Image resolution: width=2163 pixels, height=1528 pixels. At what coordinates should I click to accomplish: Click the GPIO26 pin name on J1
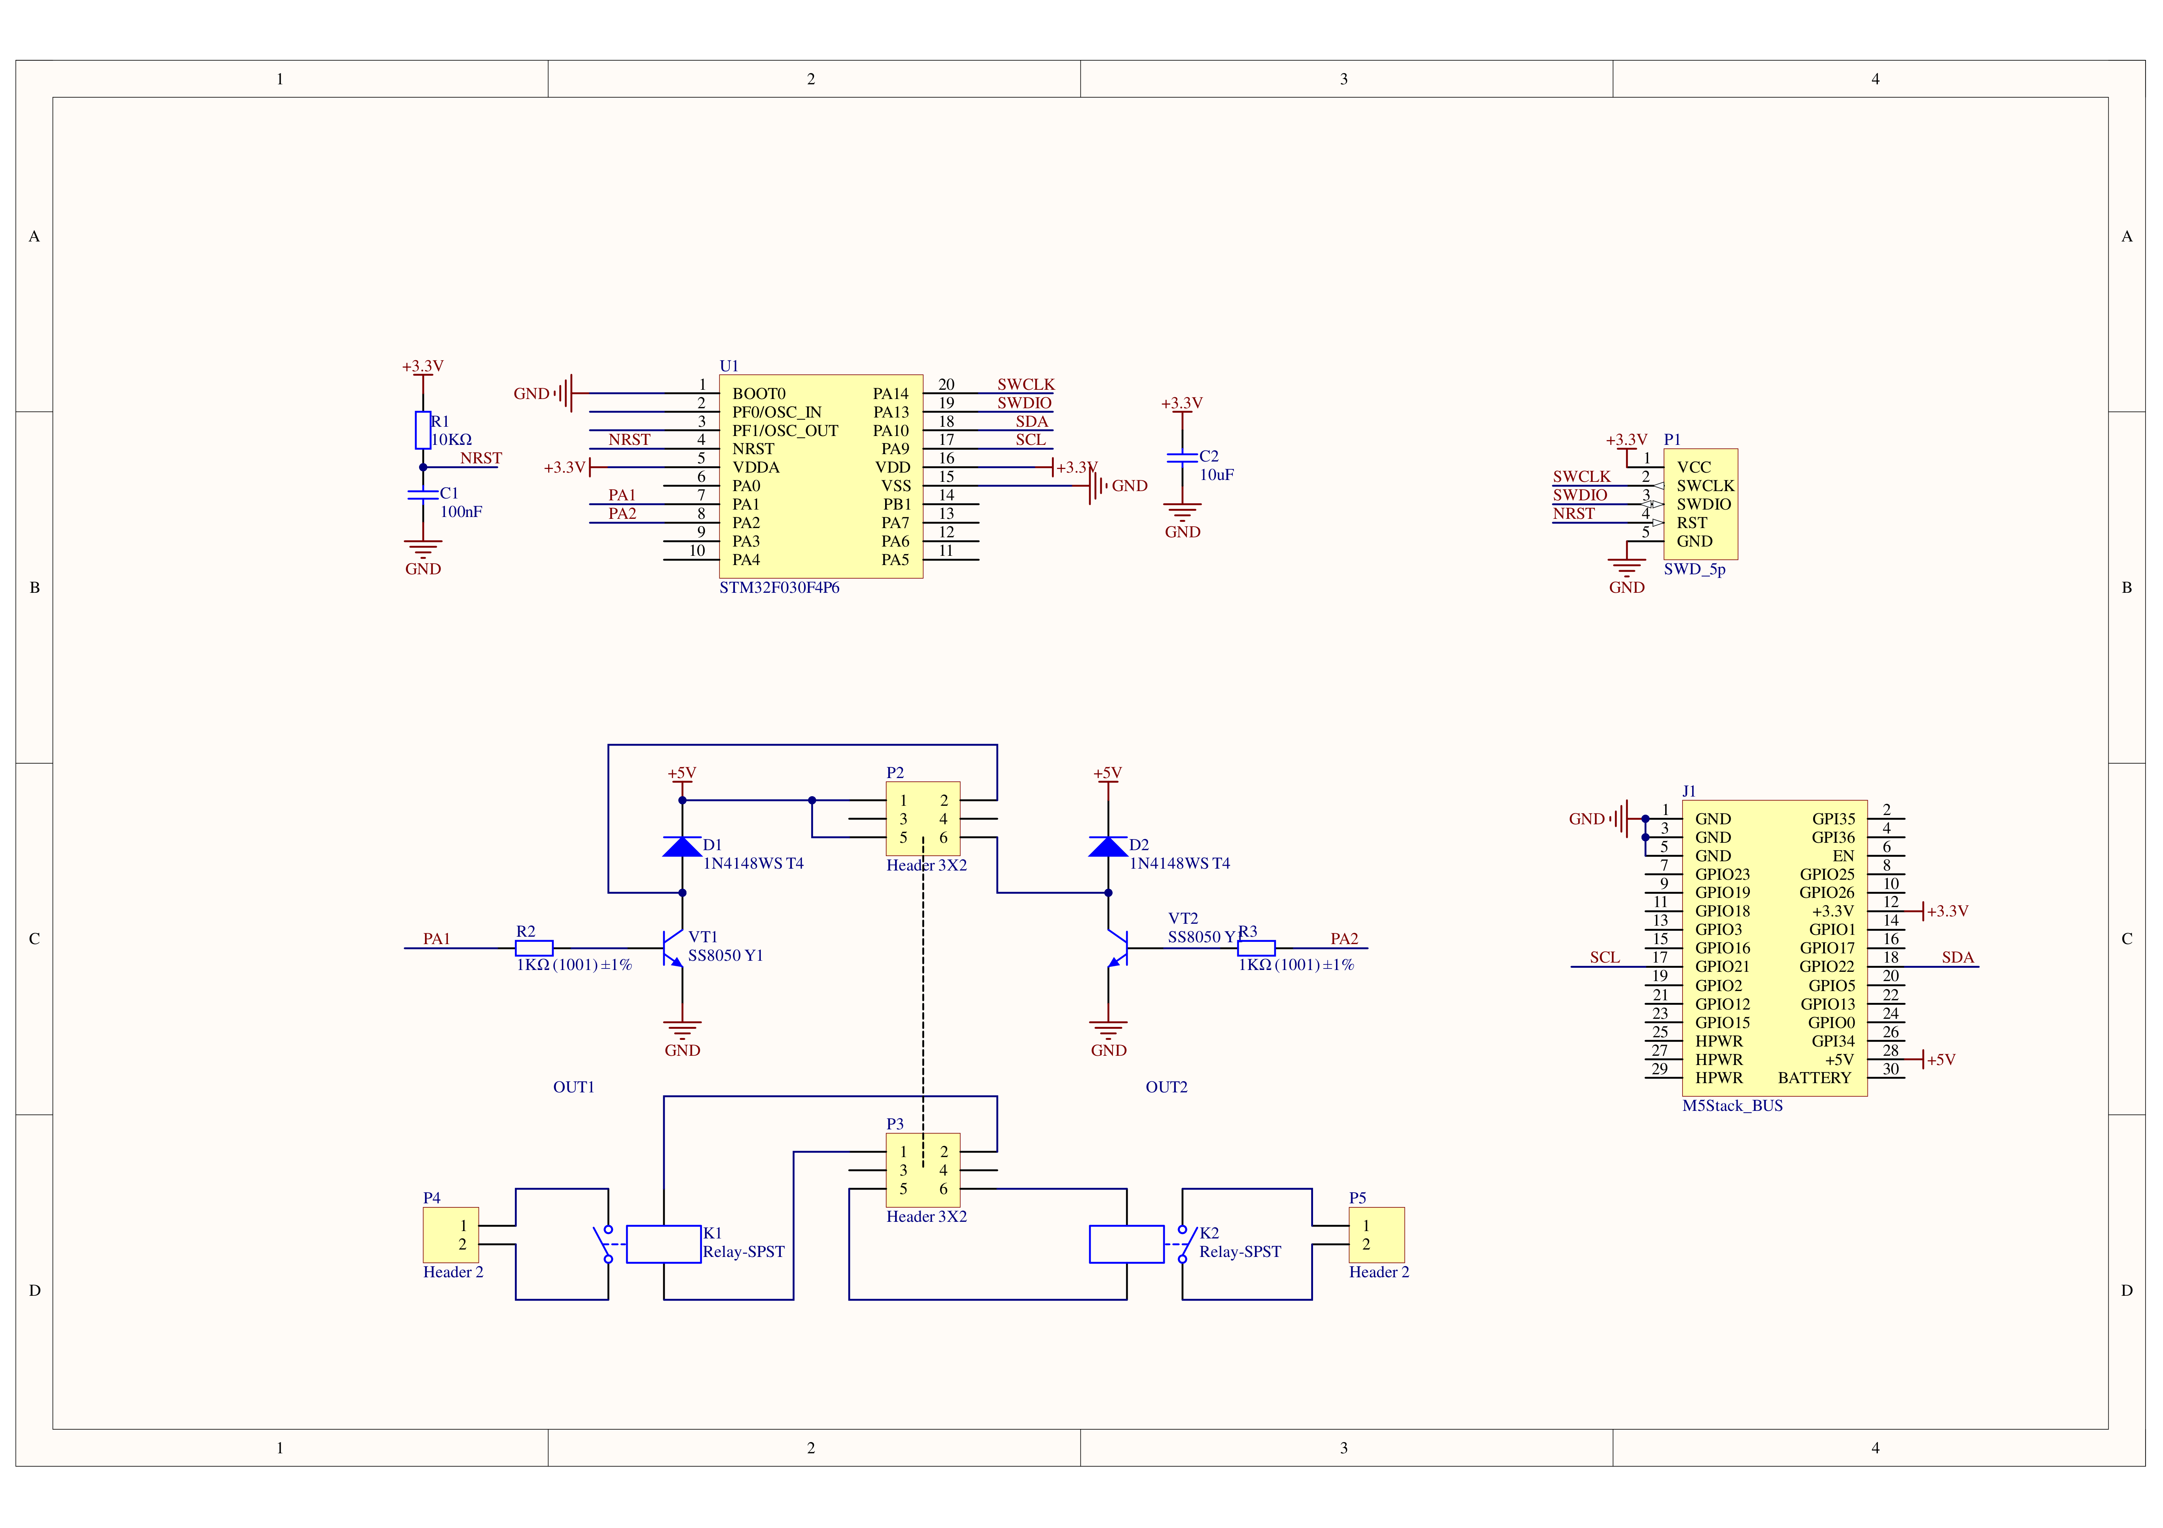coord(1827,893)
